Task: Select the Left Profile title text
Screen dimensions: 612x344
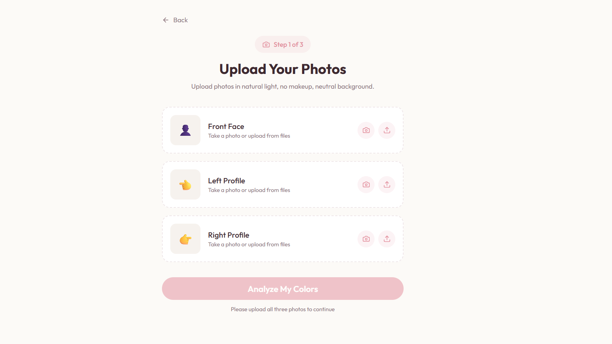Action: click(x=227, y=181)
